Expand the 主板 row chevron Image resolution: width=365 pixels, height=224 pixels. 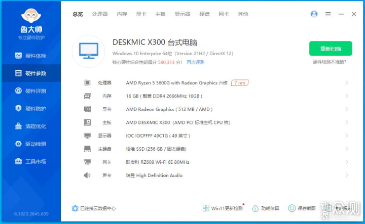pos(347,122)
